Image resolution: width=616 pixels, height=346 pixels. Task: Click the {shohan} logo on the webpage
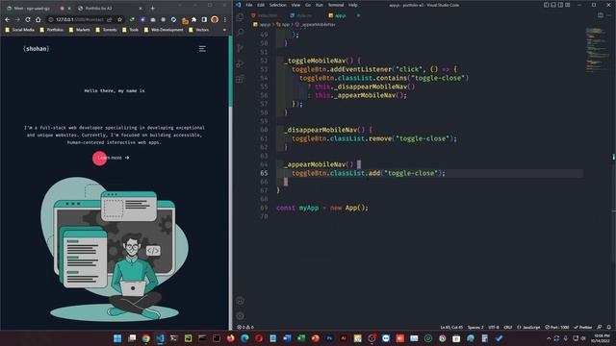(37, 49)
